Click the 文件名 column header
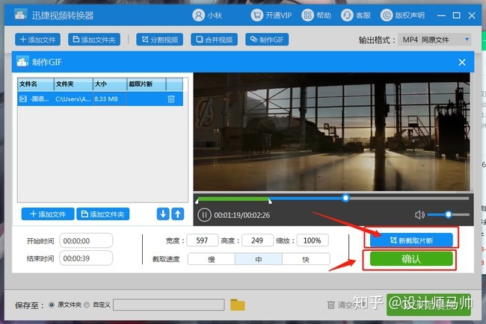The image size is (486, 324). pyautogui.click(x=36, y=84)
